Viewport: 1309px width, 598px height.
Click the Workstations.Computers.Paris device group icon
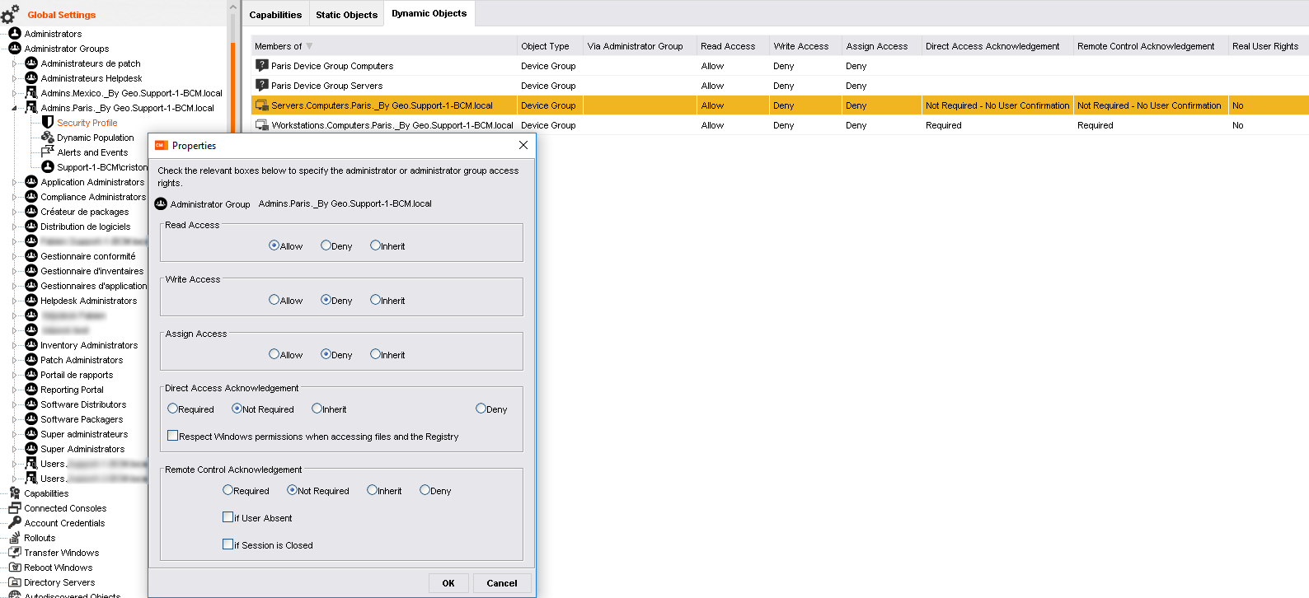pyautogui.click(x=262, y=125)
